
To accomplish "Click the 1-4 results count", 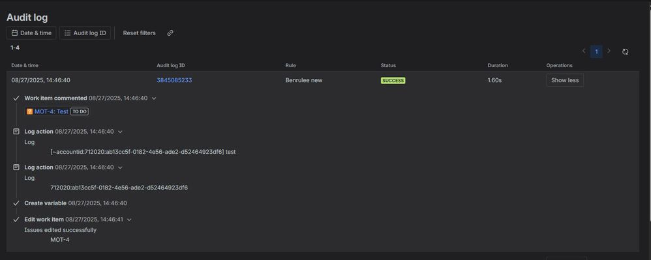I will [x=15, y=48].
